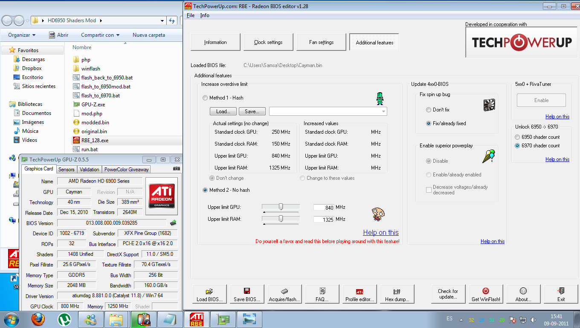Image resolution: width=580 pixels, height=328 pixels.
Task: Click Firefox icon in taskbar
Action: pyautogui.click(x=38, y=319)
